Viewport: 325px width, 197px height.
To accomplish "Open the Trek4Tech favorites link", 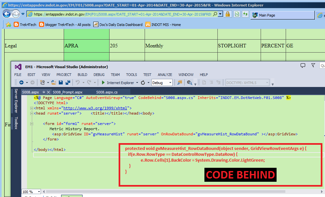I will click(x=25, y=25).
